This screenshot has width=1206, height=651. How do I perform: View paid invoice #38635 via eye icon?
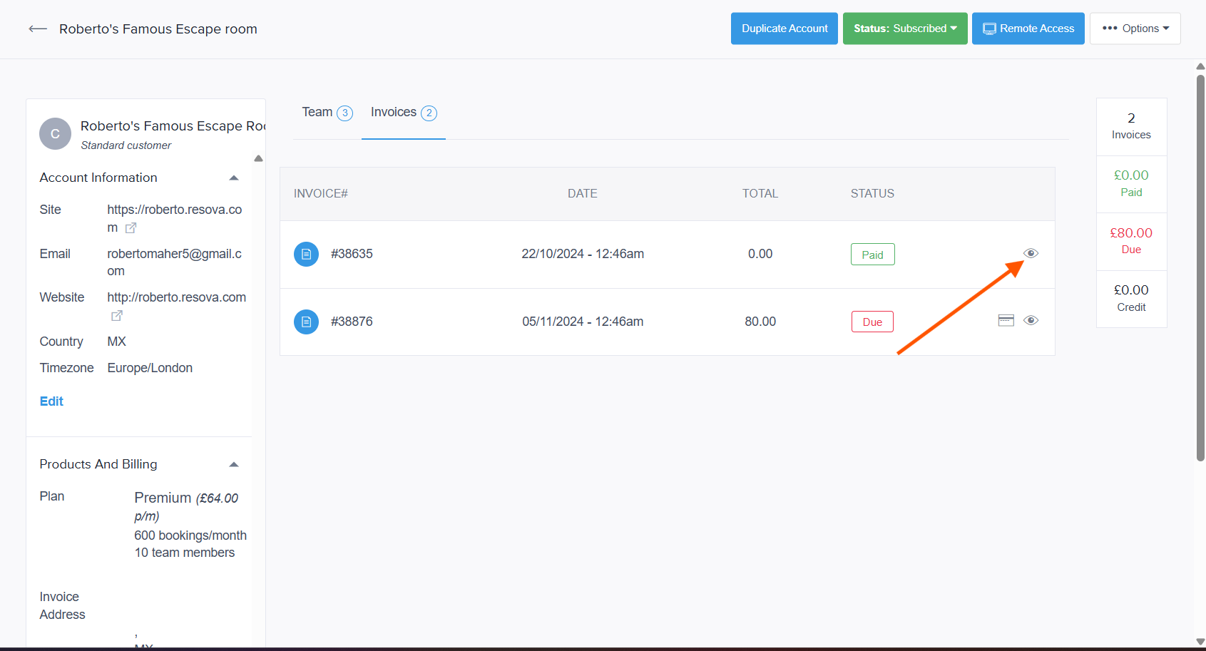point(1031,253)
